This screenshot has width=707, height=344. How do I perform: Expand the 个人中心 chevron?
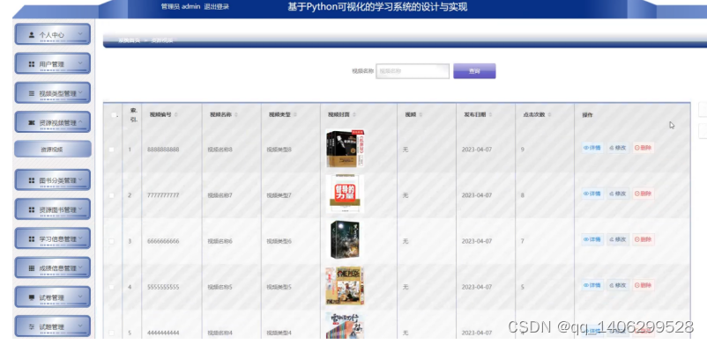(x=80, y=33)
